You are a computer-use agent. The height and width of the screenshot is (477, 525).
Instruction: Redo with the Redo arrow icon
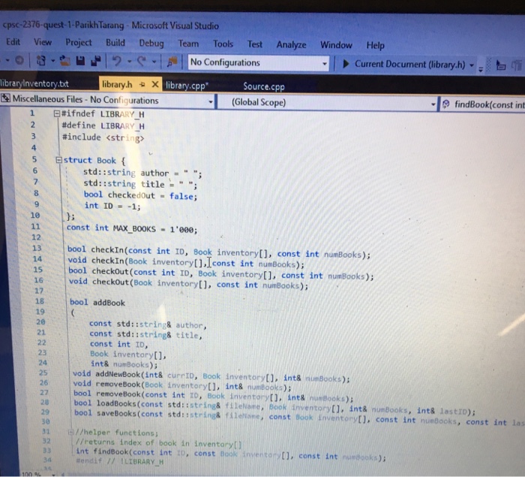click(142, 61)
